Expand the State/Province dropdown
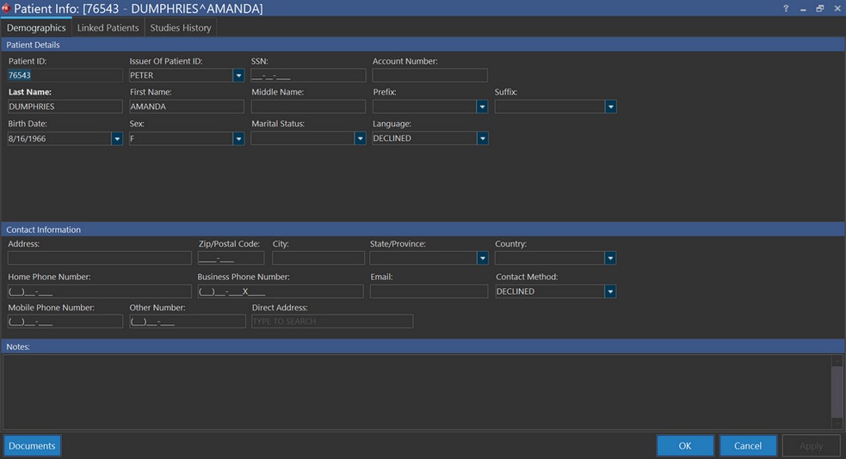 click(x=482, y=258)
